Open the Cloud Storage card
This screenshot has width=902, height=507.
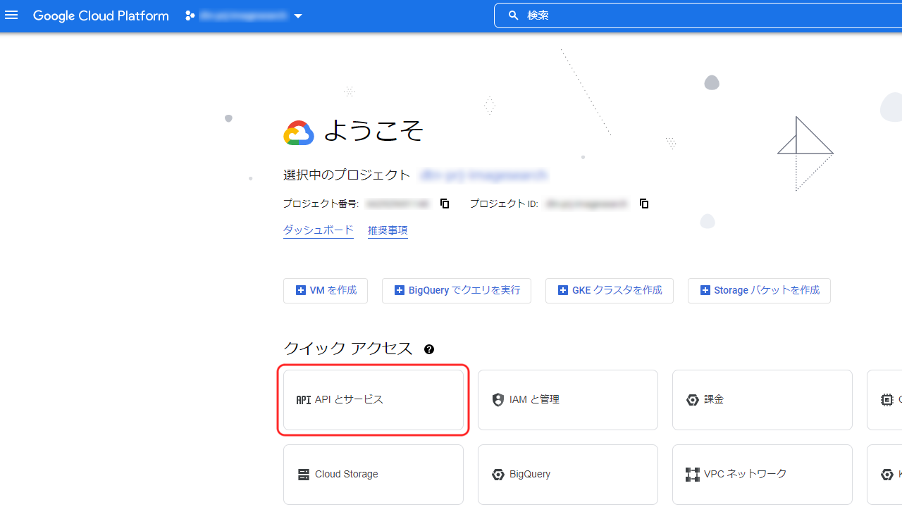[373, 474]
